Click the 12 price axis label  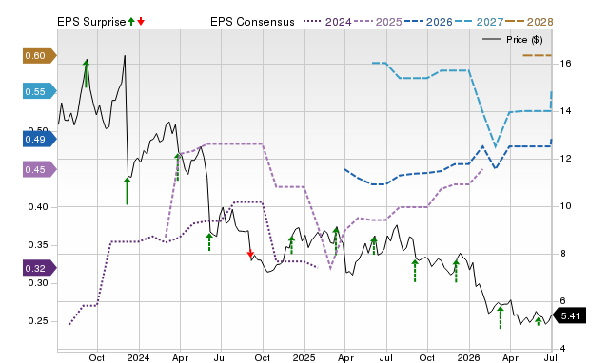coord(566,159)
